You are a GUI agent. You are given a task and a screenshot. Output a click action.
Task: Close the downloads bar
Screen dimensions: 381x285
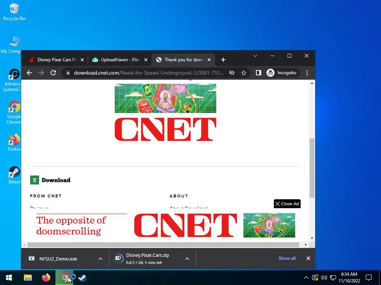tap(308, 258)
